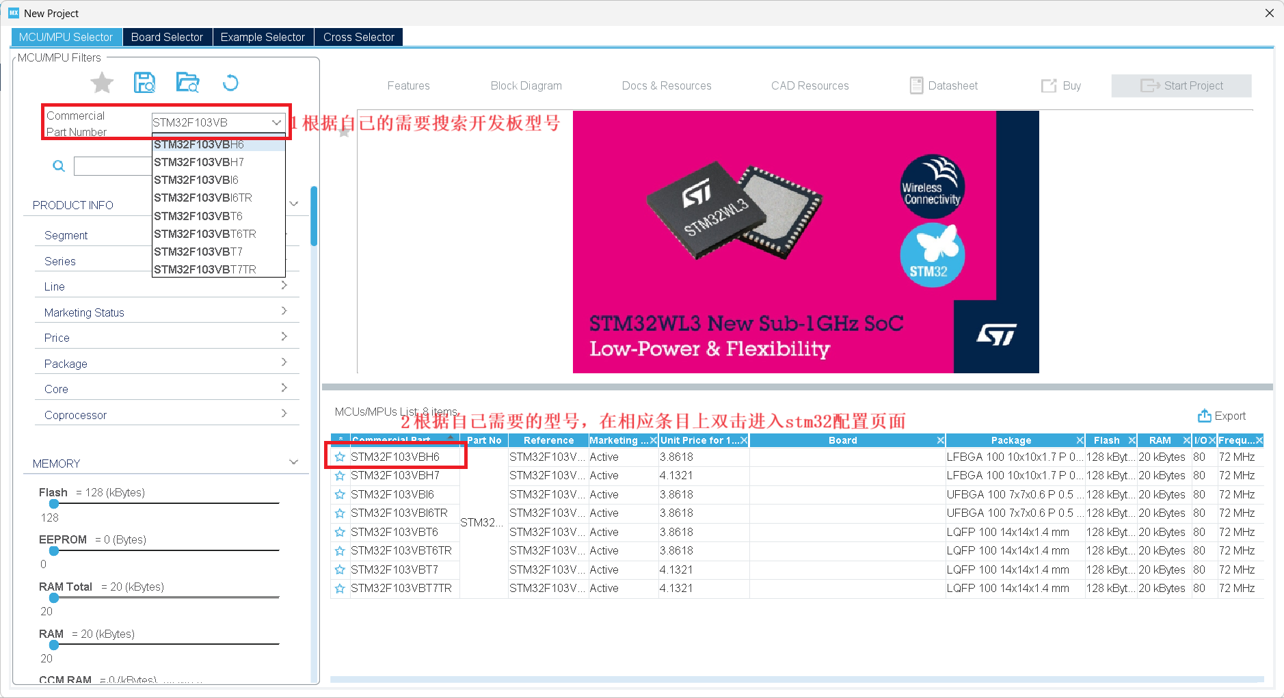Select STM32F103VBT7TR in the dropdown list
1284x698 pixels.
click(x=218, y=269)
